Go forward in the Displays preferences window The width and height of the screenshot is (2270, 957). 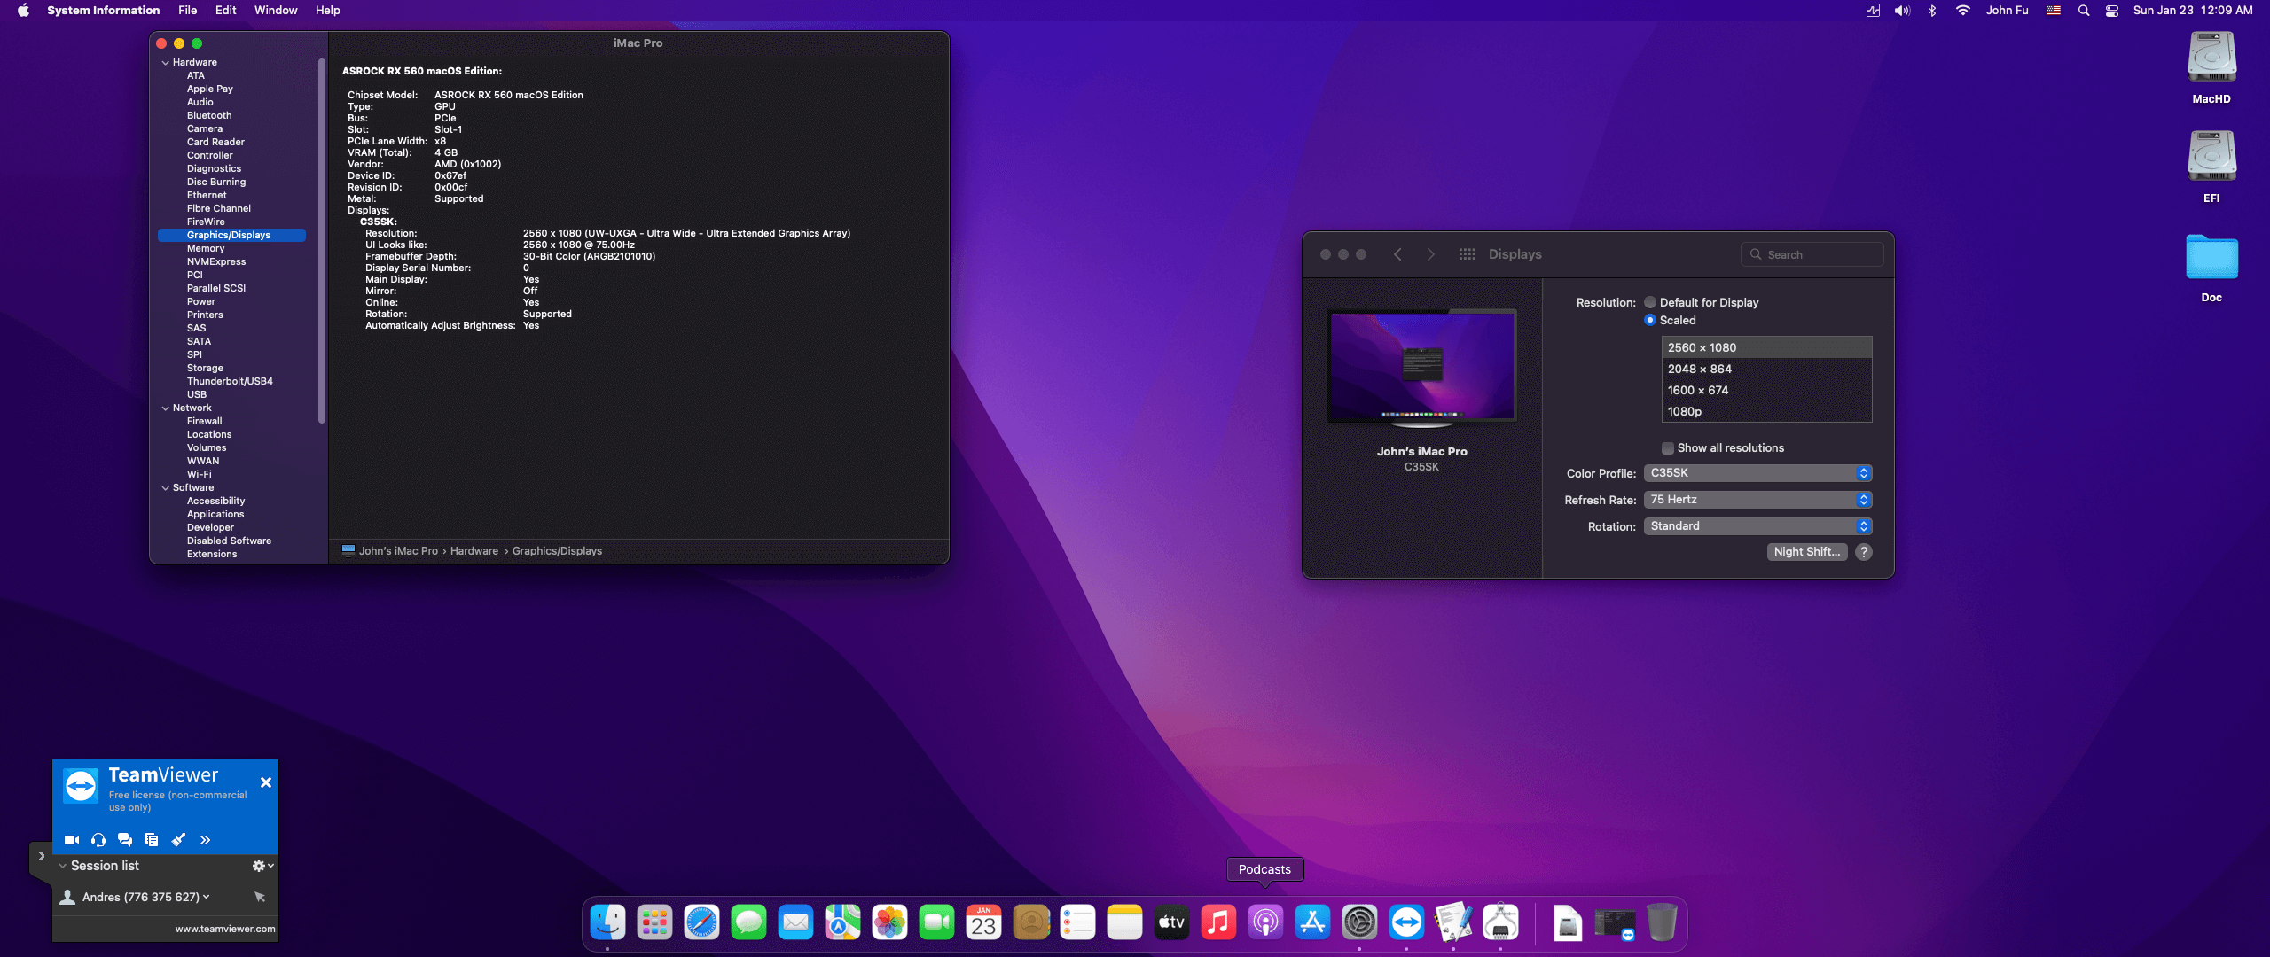[x=1430, y=254]
